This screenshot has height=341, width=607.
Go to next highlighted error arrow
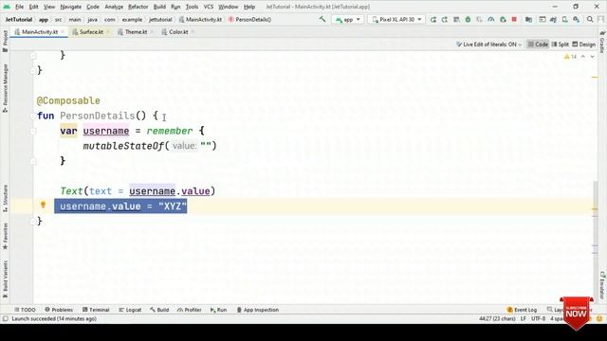point(592,57)
